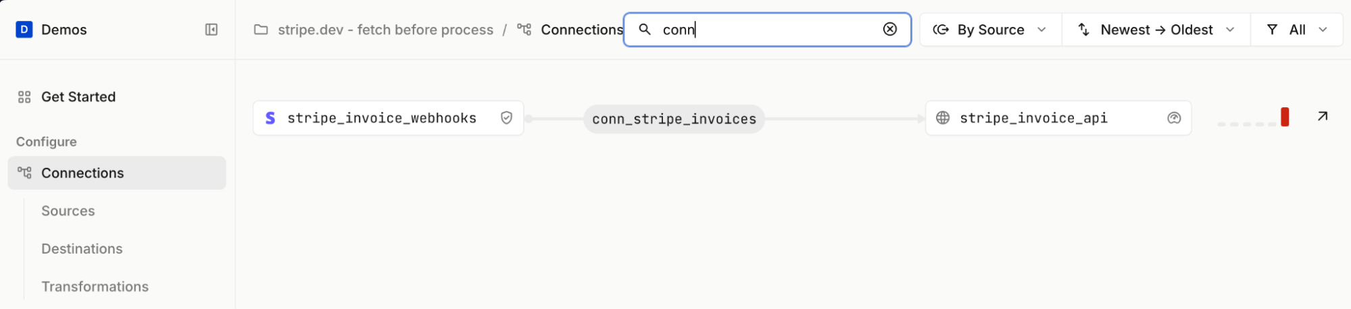Open Get Started in sidebar

[78, 97]
